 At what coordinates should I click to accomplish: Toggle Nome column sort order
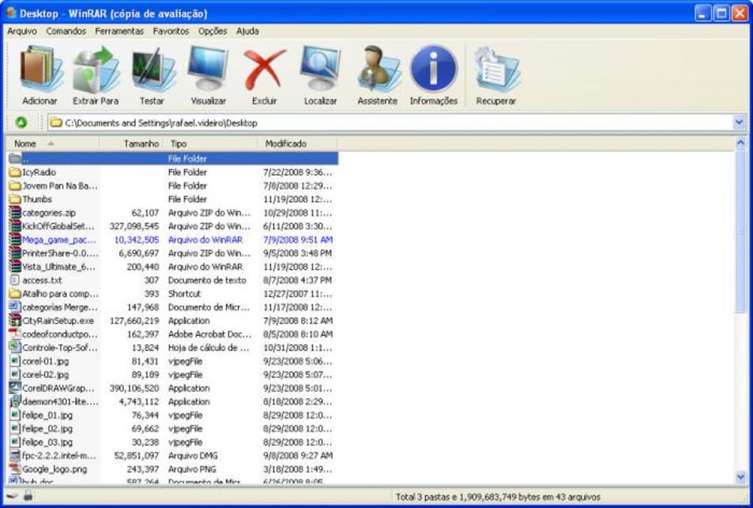pos(25,143)
